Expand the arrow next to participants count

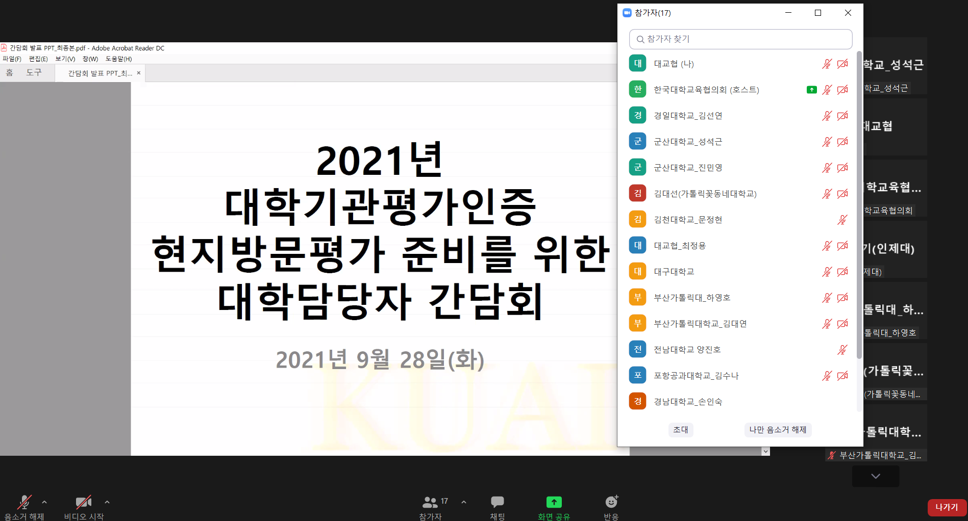pos(464,502)
